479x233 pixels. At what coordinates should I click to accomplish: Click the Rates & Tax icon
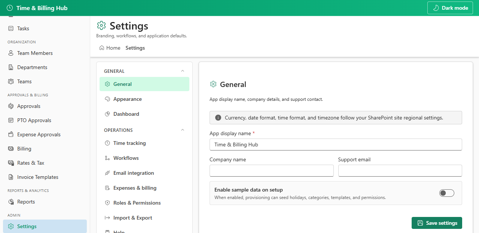11,163
